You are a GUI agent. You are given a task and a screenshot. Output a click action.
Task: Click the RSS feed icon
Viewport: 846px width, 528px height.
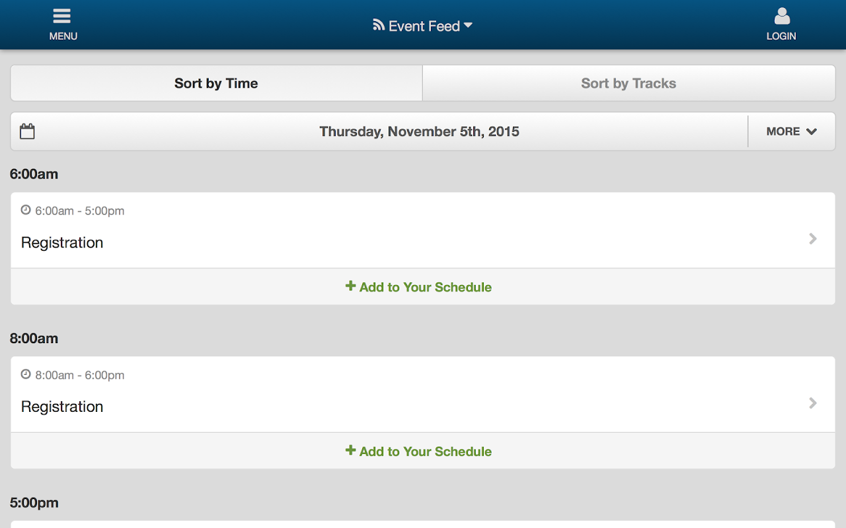(379, 25)
